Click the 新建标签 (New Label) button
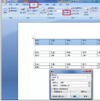 (x=59, y=92)
